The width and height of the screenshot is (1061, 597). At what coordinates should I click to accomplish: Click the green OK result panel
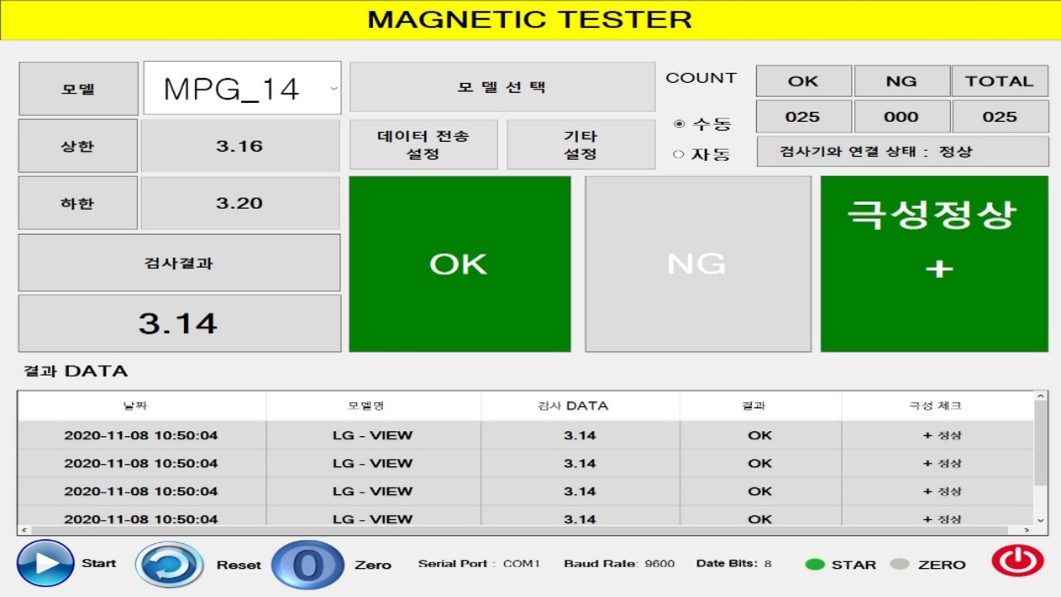click(x=460, y=264)
